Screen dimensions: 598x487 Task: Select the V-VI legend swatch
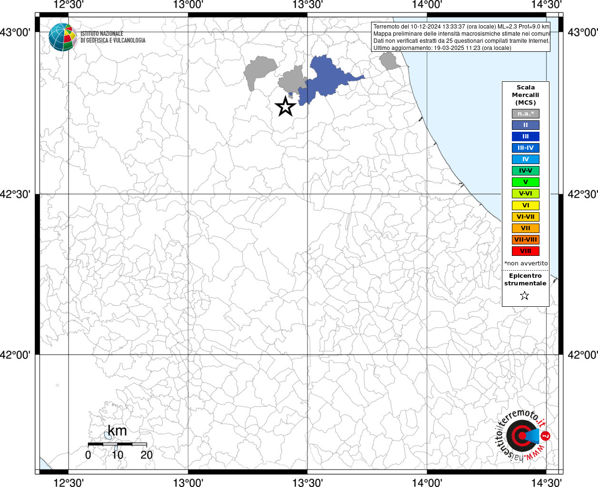526,194
